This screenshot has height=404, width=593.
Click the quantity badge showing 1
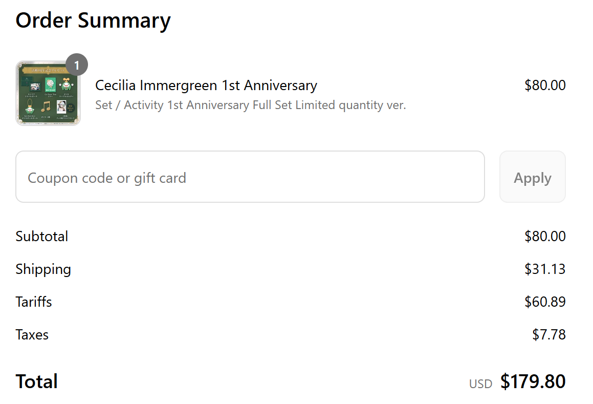[77, 65]
